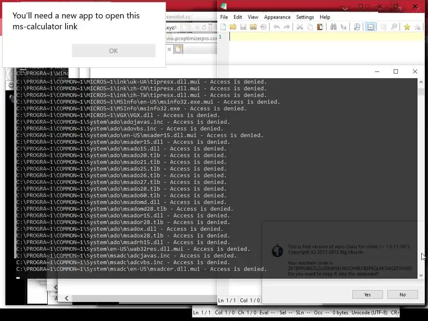Click the '0 bytes' status entry

coord(340,313)
